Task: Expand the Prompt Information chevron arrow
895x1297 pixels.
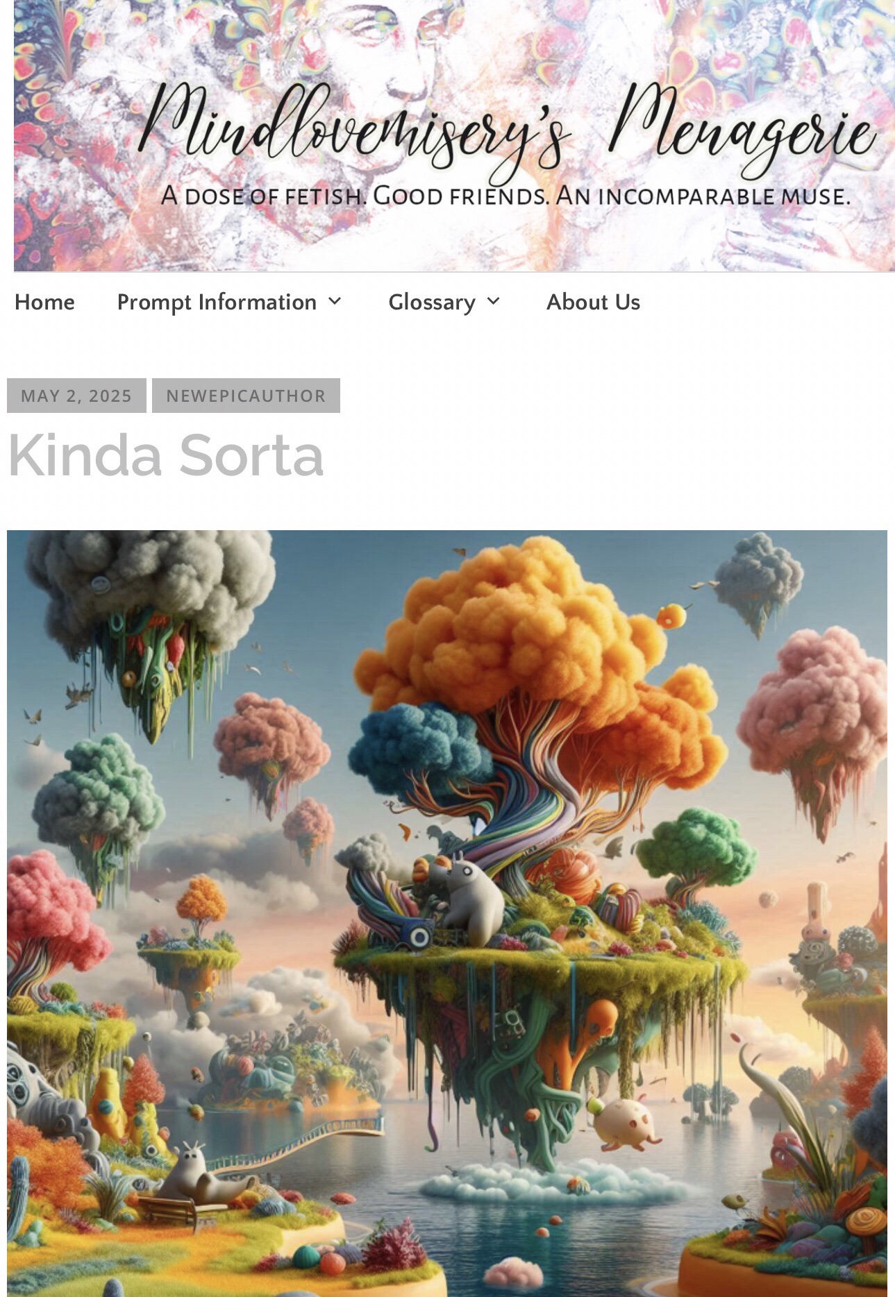Action: click(335, 301)
